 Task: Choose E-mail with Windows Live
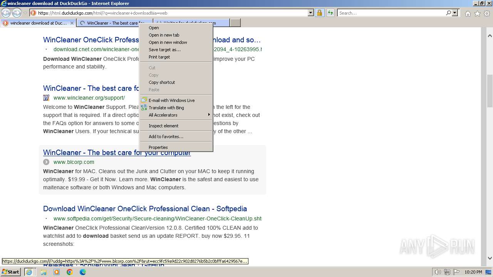click(176, 100)
